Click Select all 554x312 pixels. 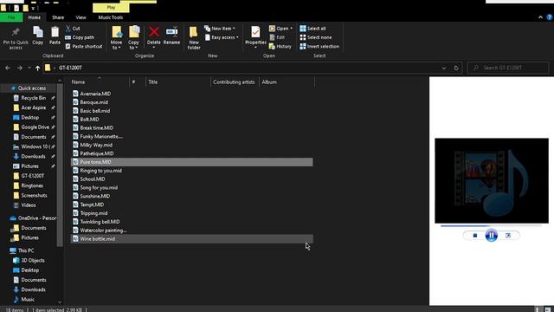click(312, 29)
